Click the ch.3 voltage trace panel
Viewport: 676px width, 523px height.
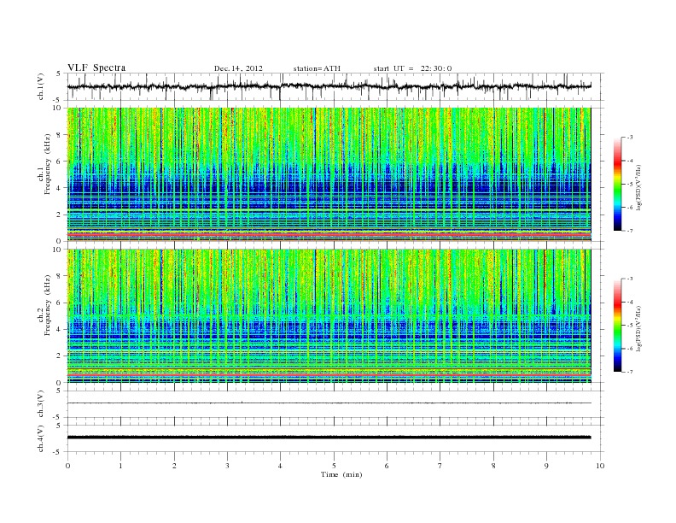pyautogui.click(x=335, y=403)
